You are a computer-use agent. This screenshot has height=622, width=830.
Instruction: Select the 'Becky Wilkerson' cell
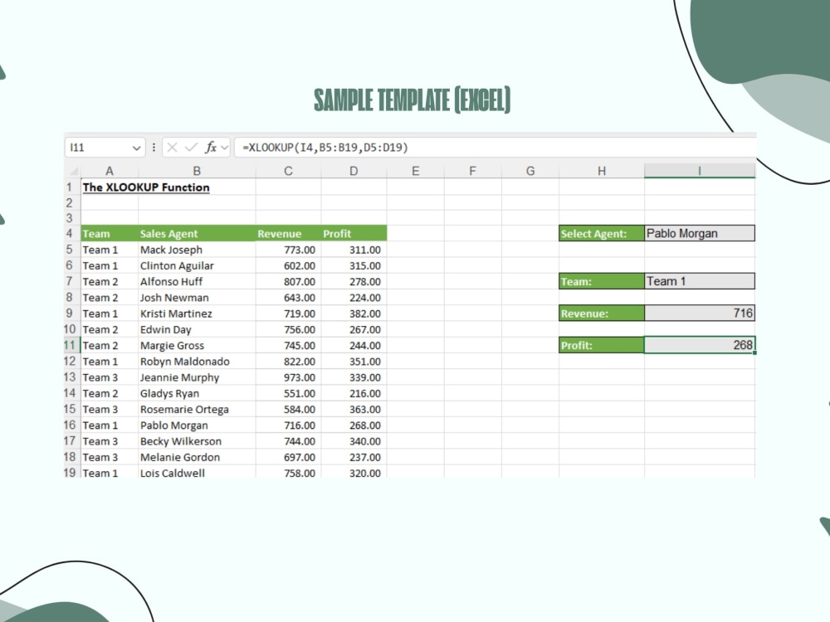(197, 441)
